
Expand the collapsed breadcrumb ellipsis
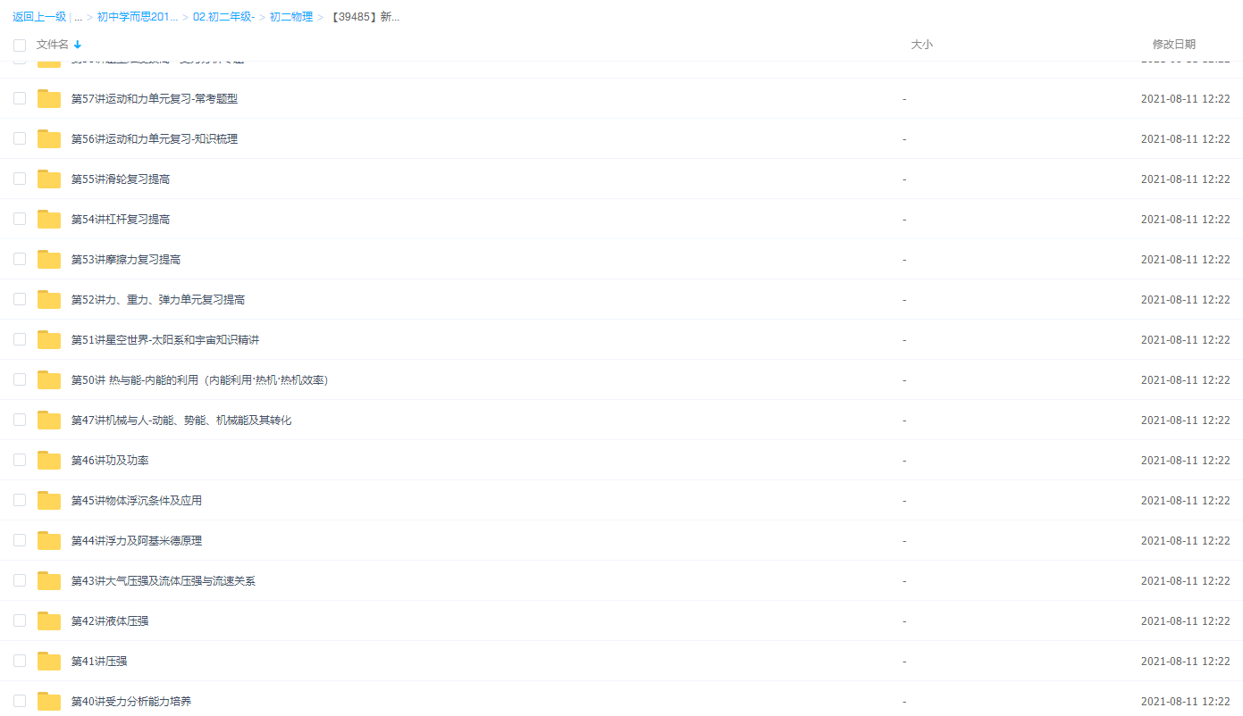click(x=78, y=17)
